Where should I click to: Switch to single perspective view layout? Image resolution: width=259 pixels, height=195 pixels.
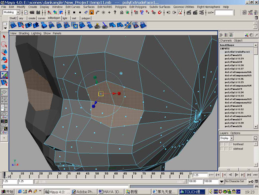coord(4,92)
